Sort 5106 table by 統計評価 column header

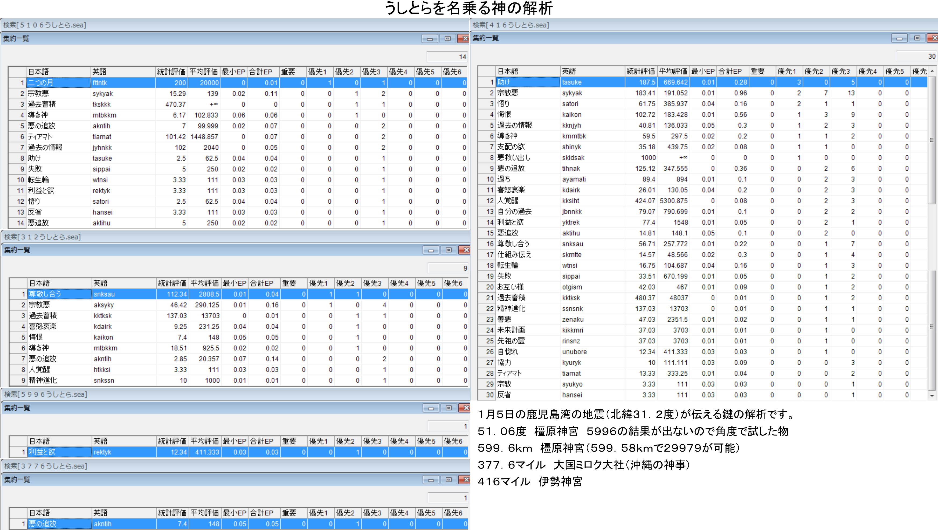[171, 72]
